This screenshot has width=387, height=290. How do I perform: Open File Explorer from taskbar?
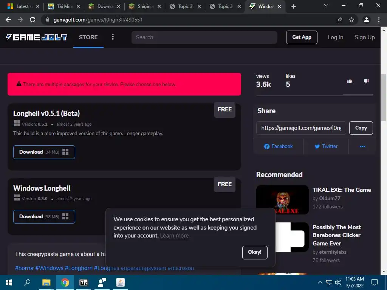pyautogui.click(x=46, y=282)
